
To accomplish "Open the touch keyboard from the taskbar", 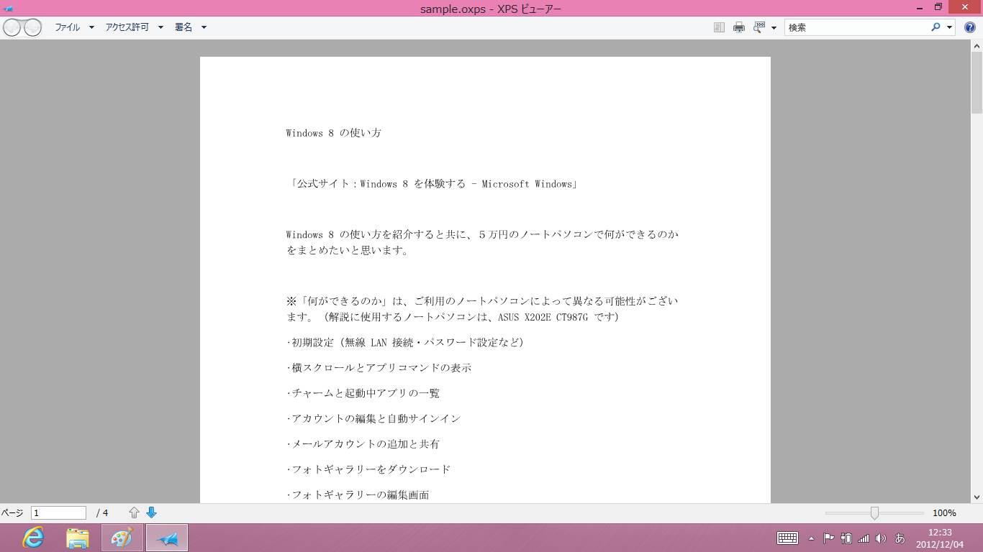I will pos(787,538).
